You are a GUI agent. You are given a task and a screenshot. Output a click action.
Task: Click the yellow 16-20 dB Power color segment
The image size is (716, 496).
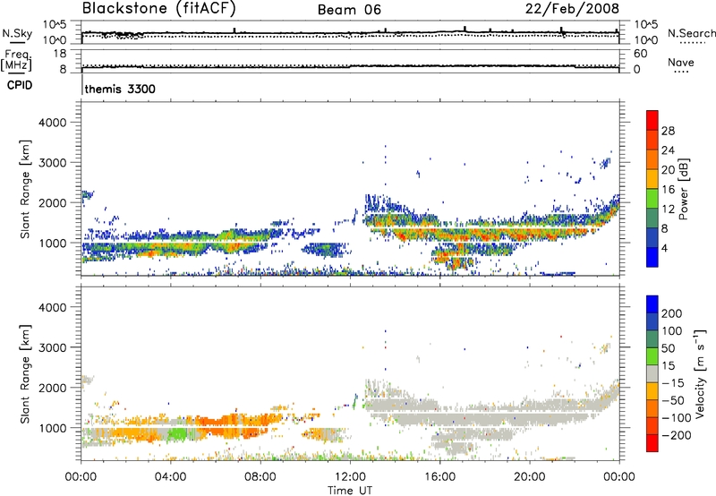[x=652, y=178]
